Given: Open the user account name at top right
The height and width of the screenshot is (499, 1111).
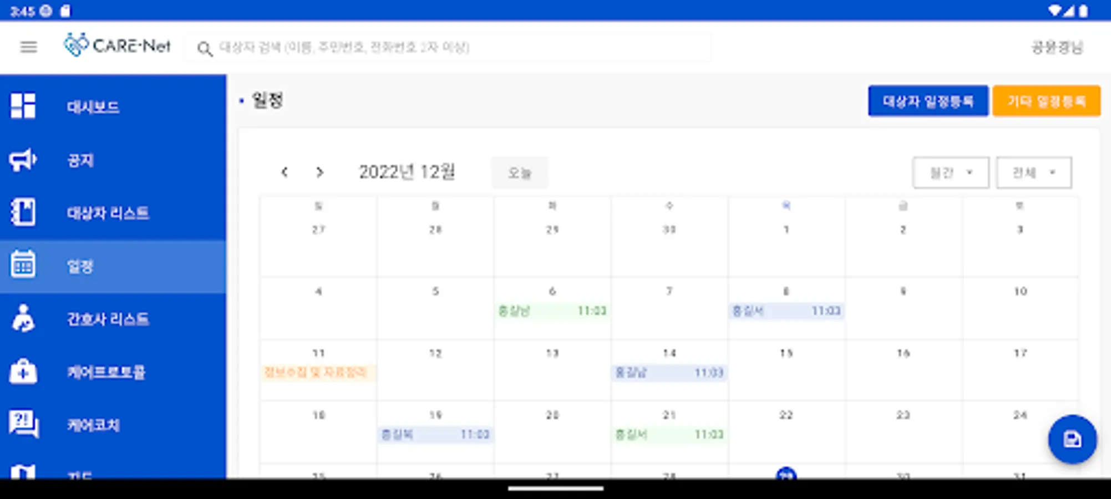Looking at the screenshot, I should 1057,47.
